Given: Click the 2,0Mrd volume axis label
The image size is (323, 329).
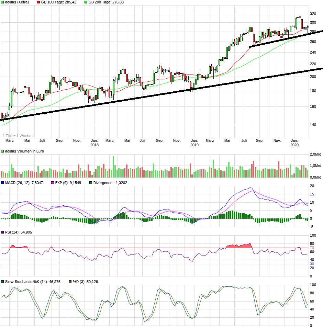Looking at the screenshot, I should pyautogui.click(x=315, y=155).
